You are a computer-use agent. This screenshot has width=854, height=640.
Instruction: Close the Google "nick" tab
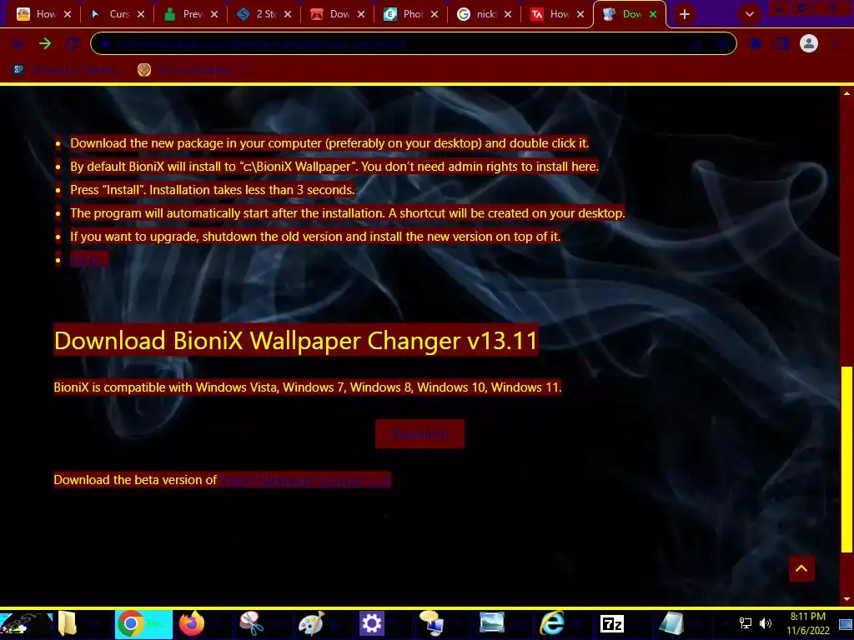point(508,14)
